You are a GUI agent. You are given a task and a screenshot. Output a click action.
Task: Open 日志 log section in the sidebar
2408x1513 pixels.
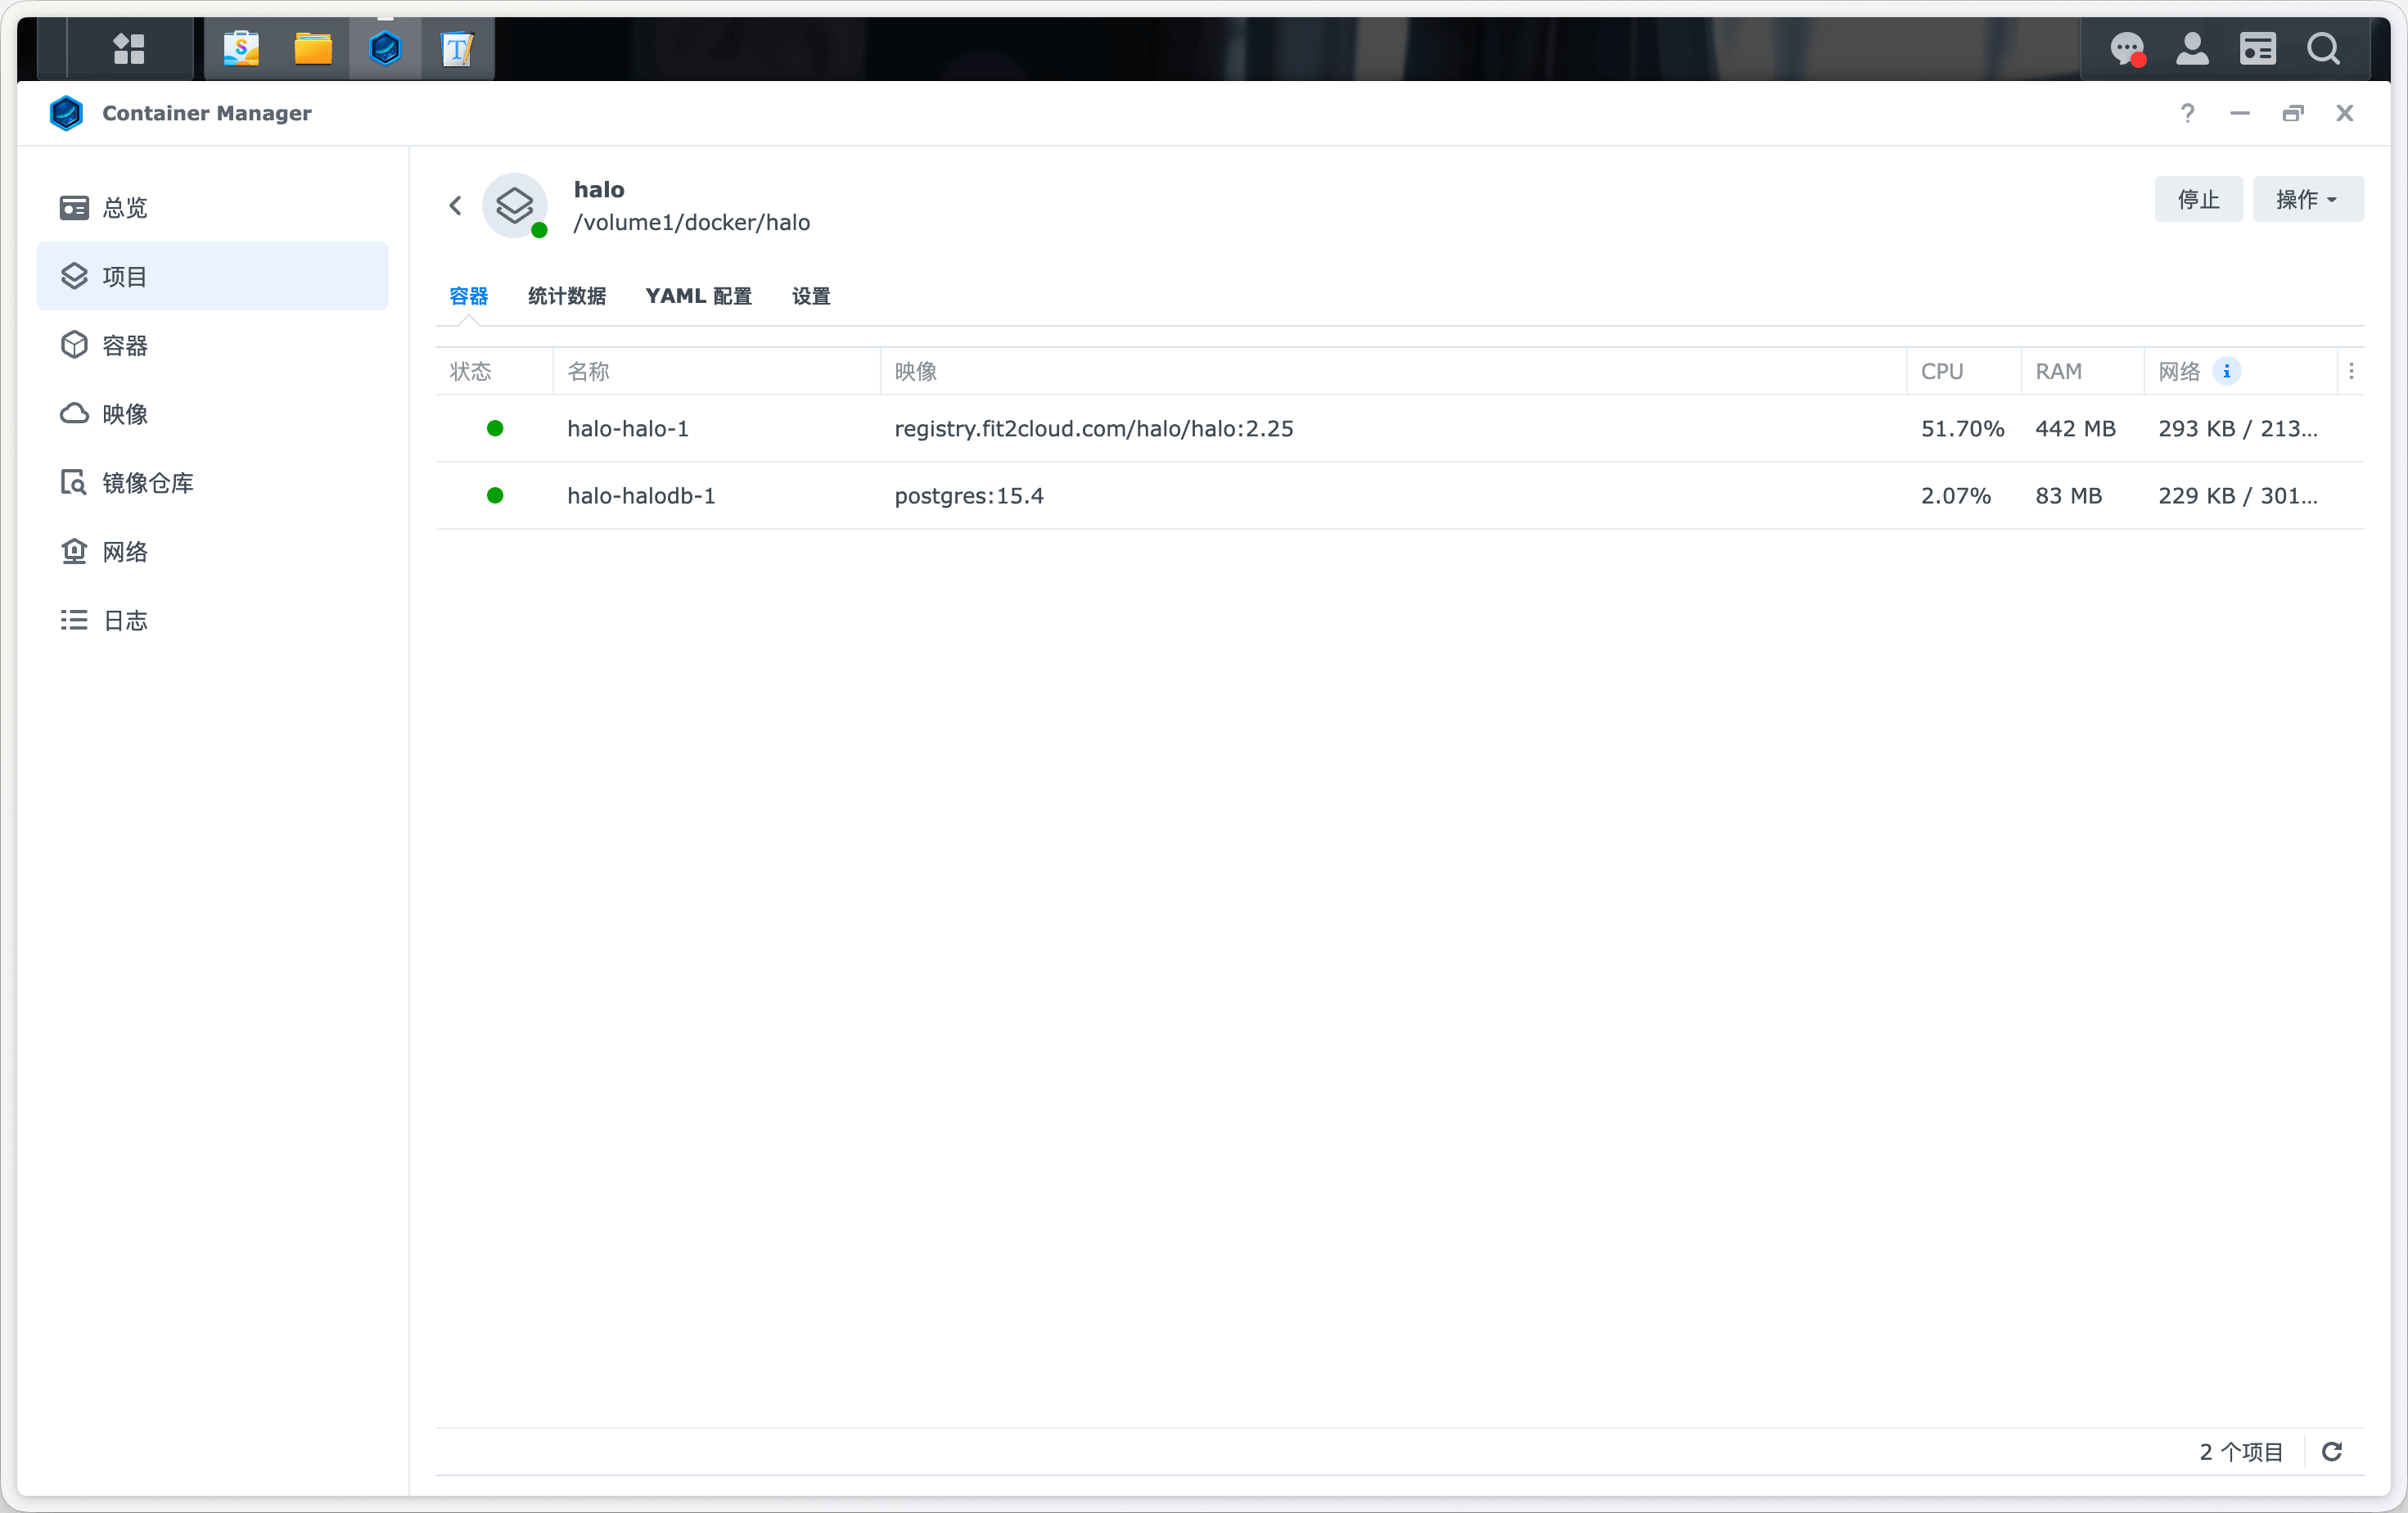coord(213,621)
